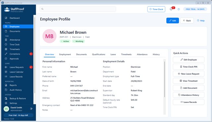Open Backup & Restore in sidebar
Screen dimensions: 212x122
click(x=18, y=98)
